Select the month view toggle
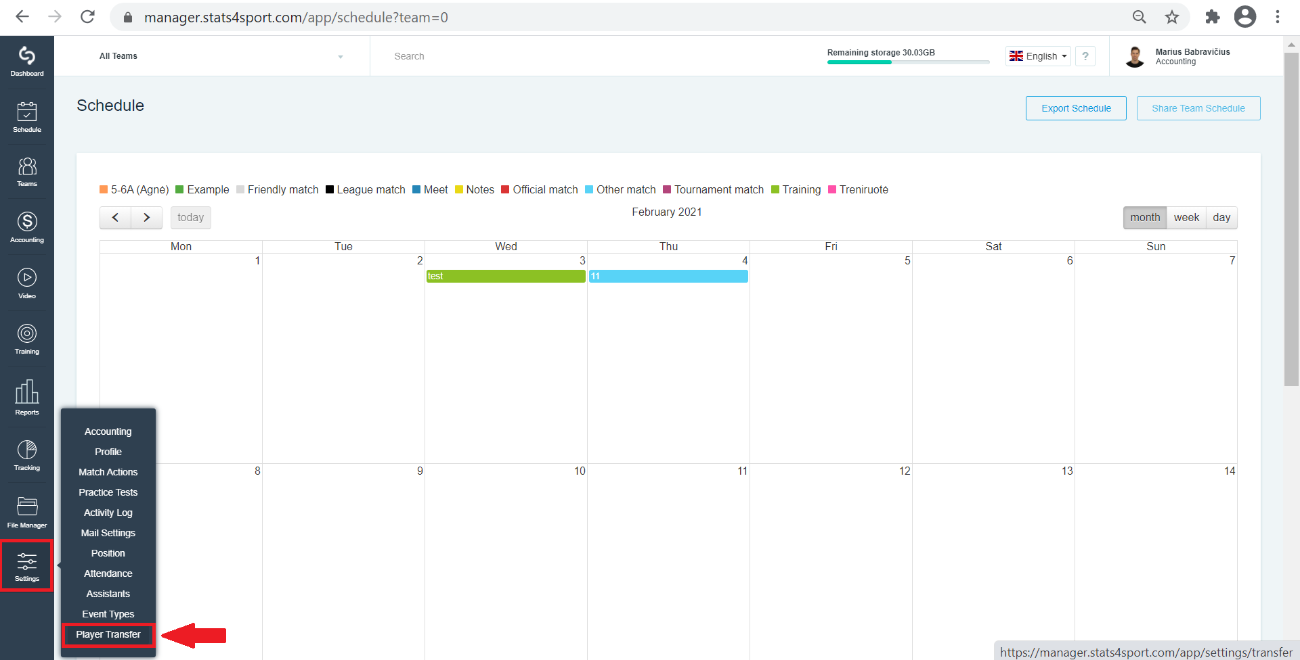The width and height of the screenshot is (1300, 660). [x=1145, y=218]
